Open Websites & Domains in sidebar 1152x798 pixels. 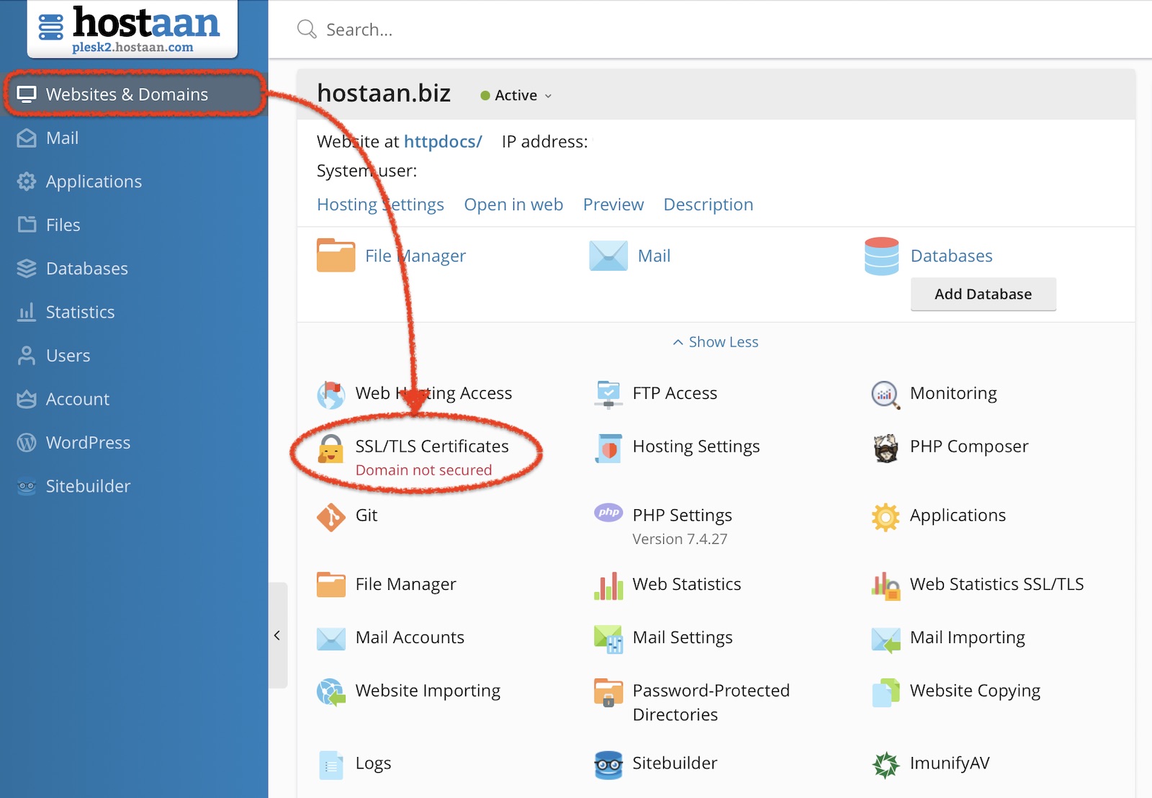coord(134,94)
